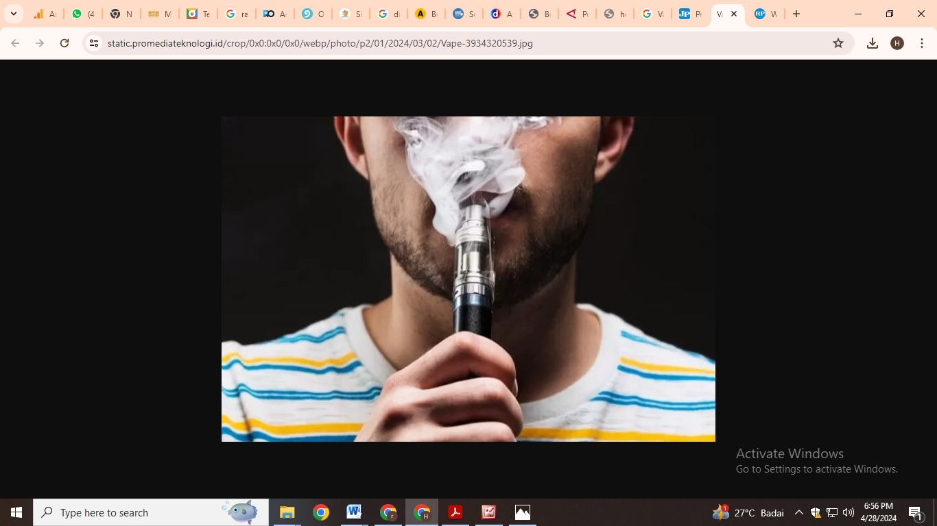Switch to the globe 'h' tab
Screen dimensions: 937x526
pyautogui.click(x=615, y=14)
